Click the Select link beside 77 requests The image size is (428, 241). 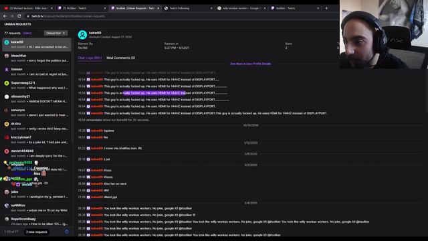(x=27, y=33)
